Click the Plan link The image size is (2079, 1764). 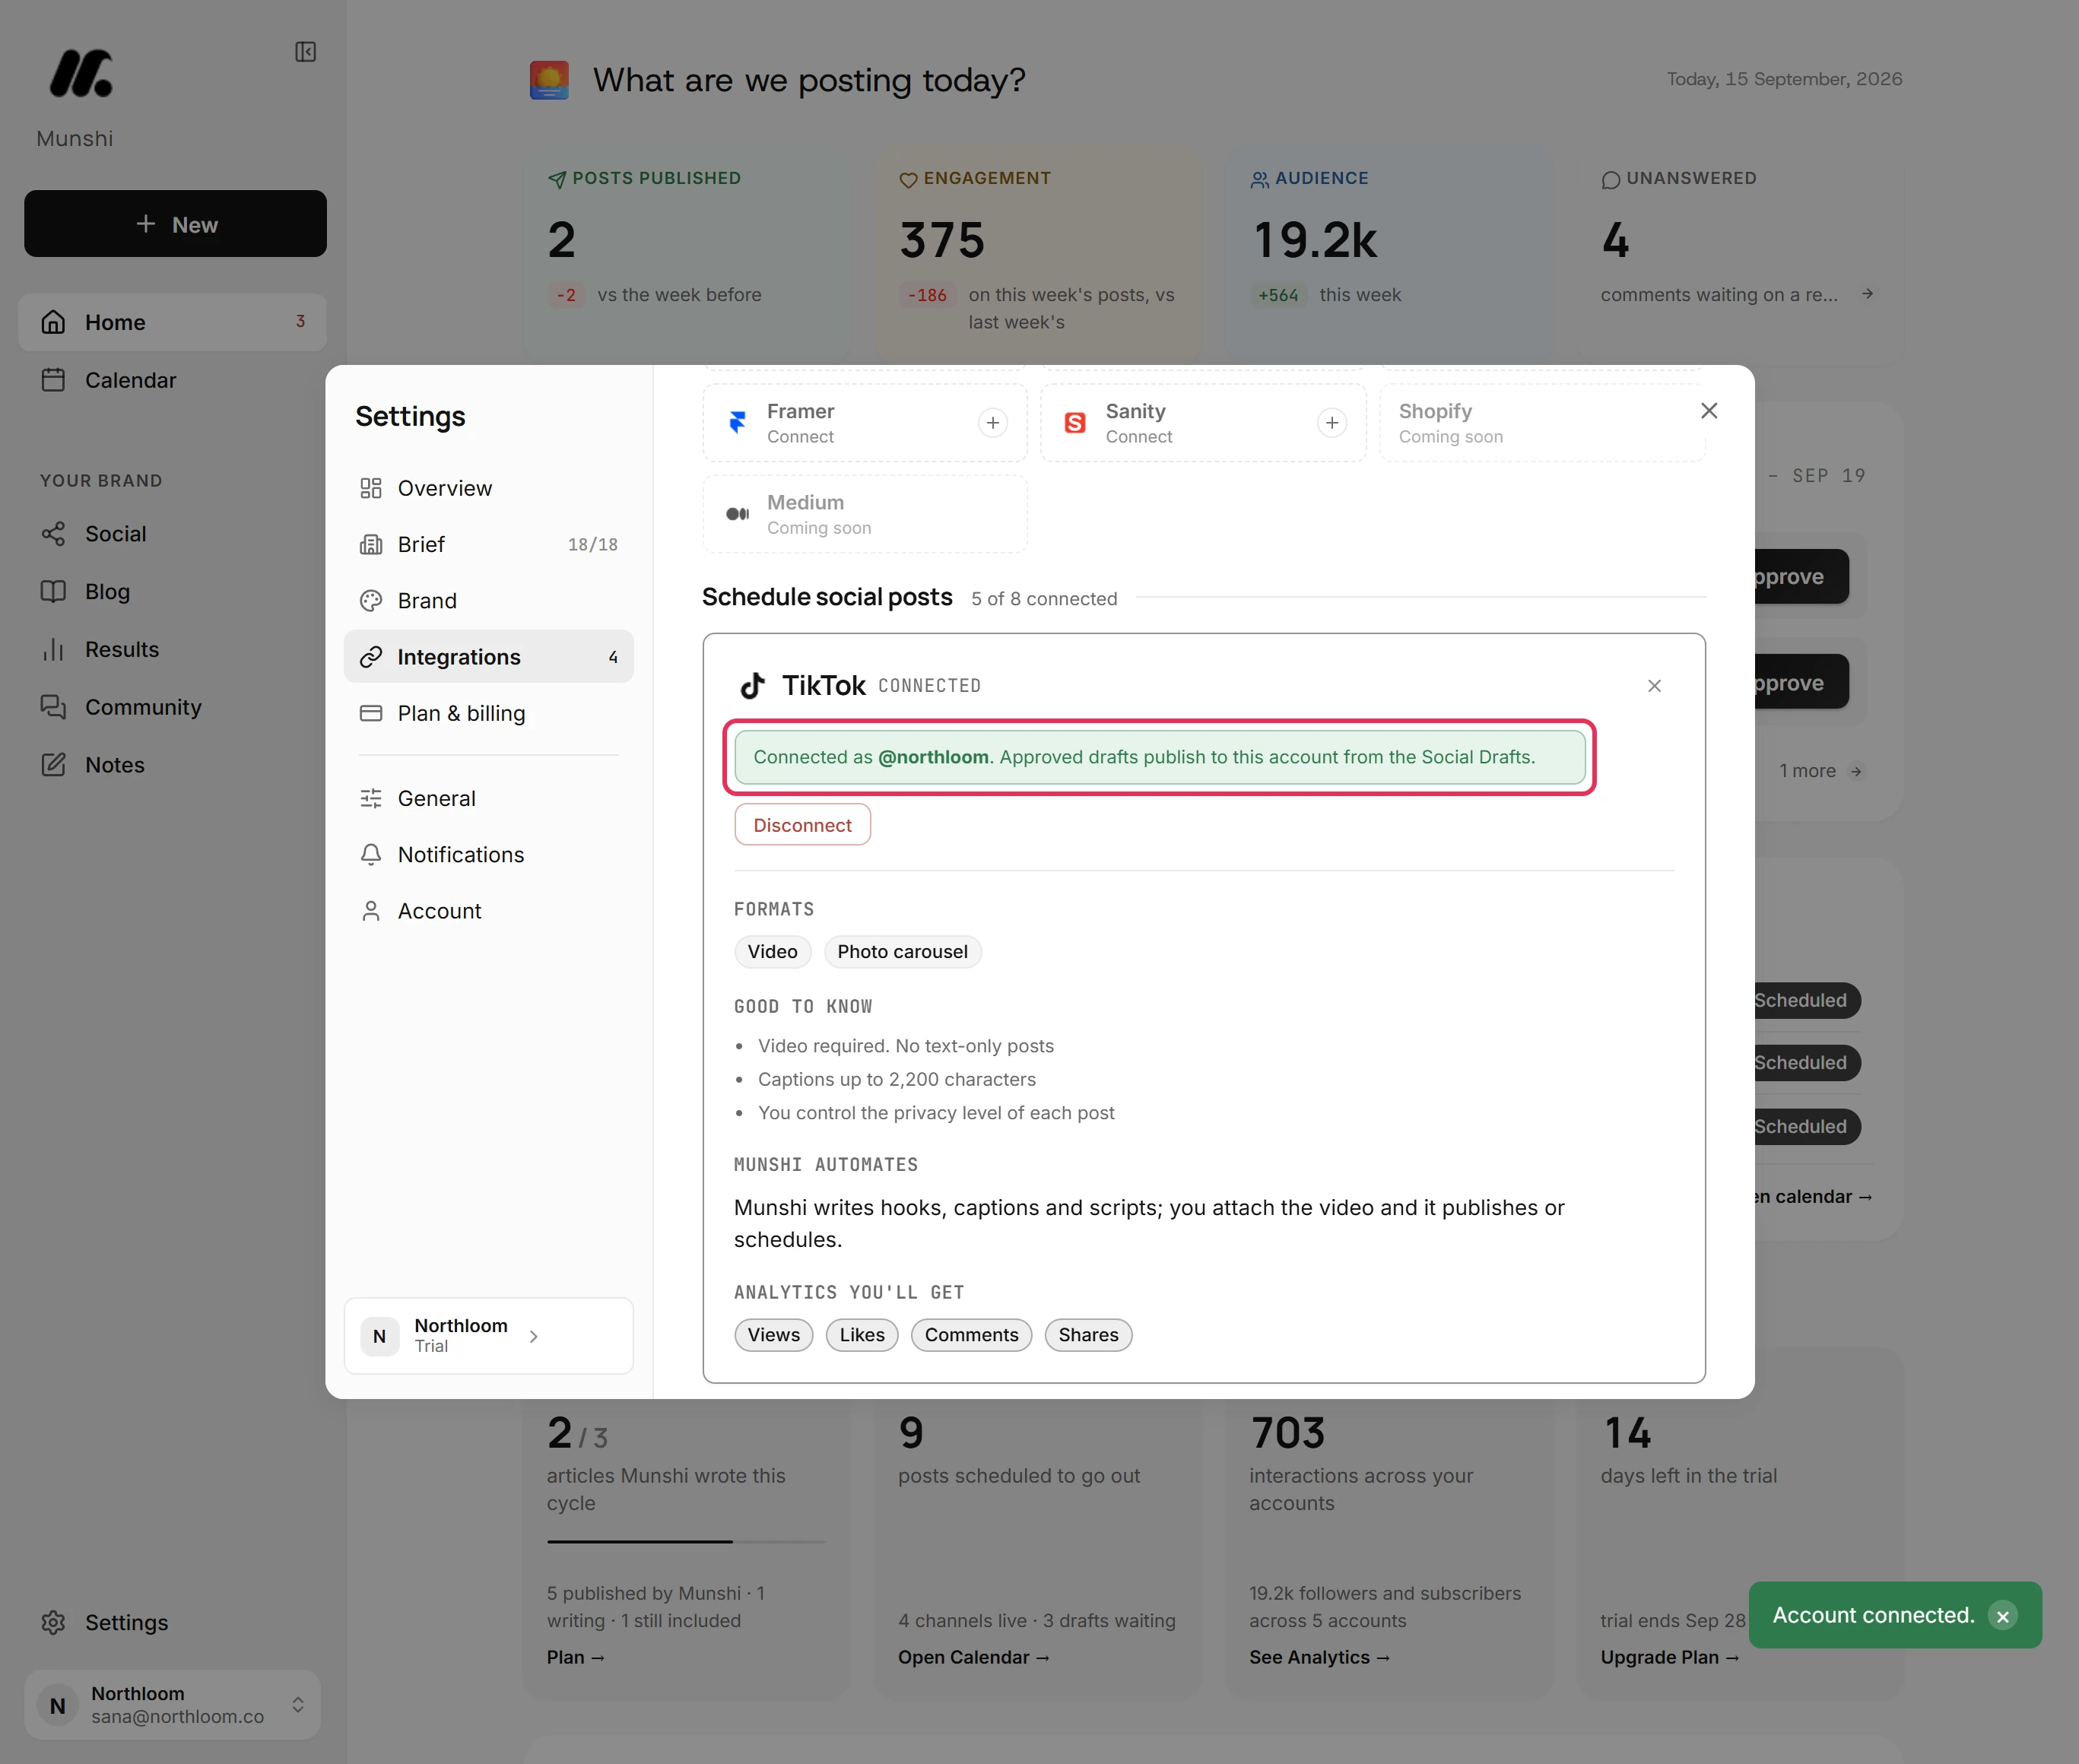pyautogui.click(x=575, y=1657)
